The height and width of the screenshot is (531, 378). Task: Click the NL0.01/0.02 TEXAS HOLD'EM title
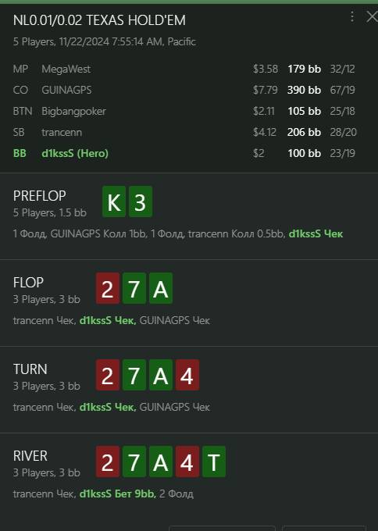click(x=99, y=20)
